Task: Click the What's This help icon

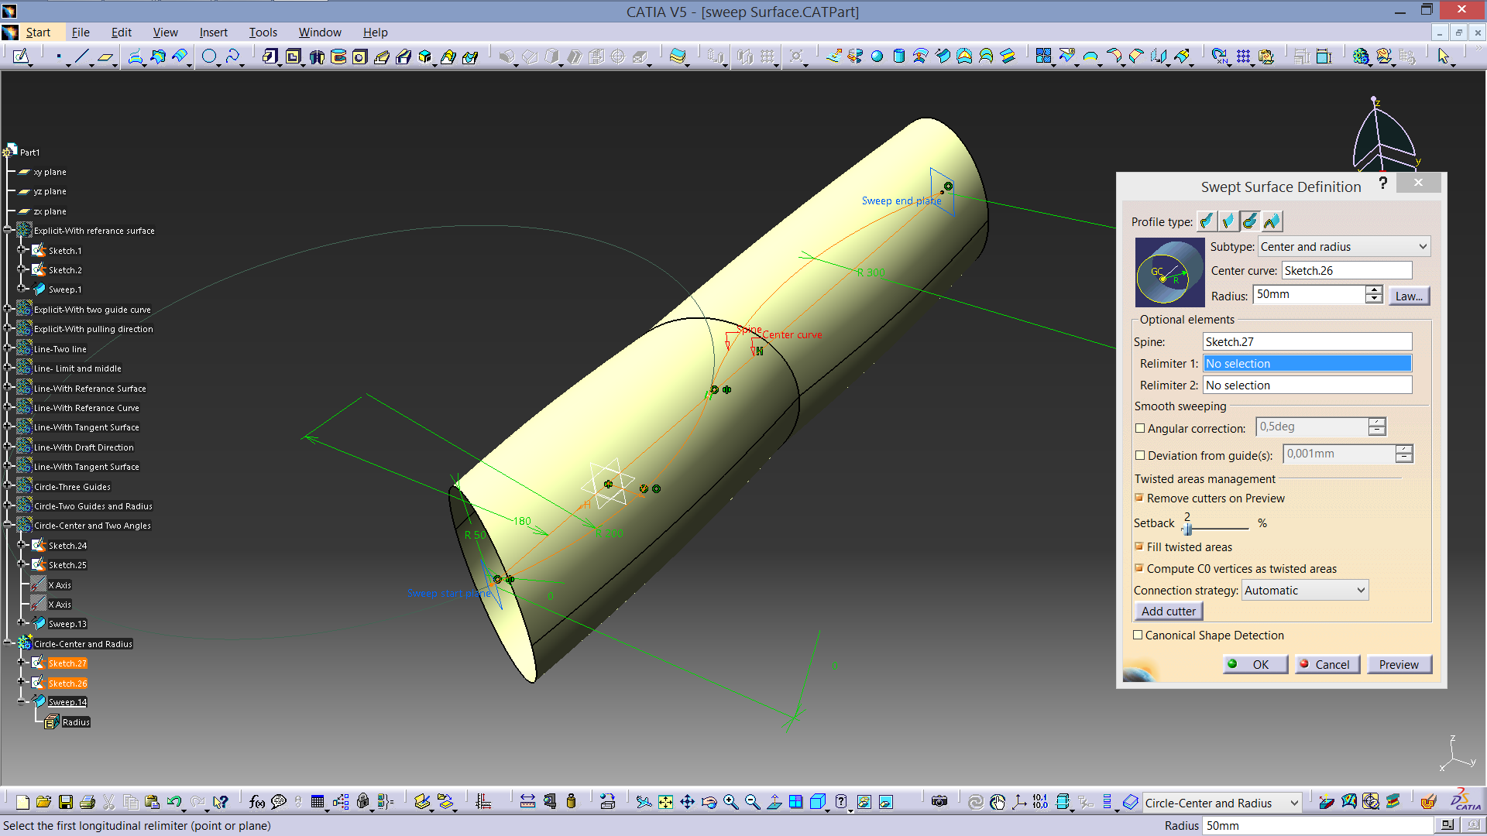Action: click(221, 802)
